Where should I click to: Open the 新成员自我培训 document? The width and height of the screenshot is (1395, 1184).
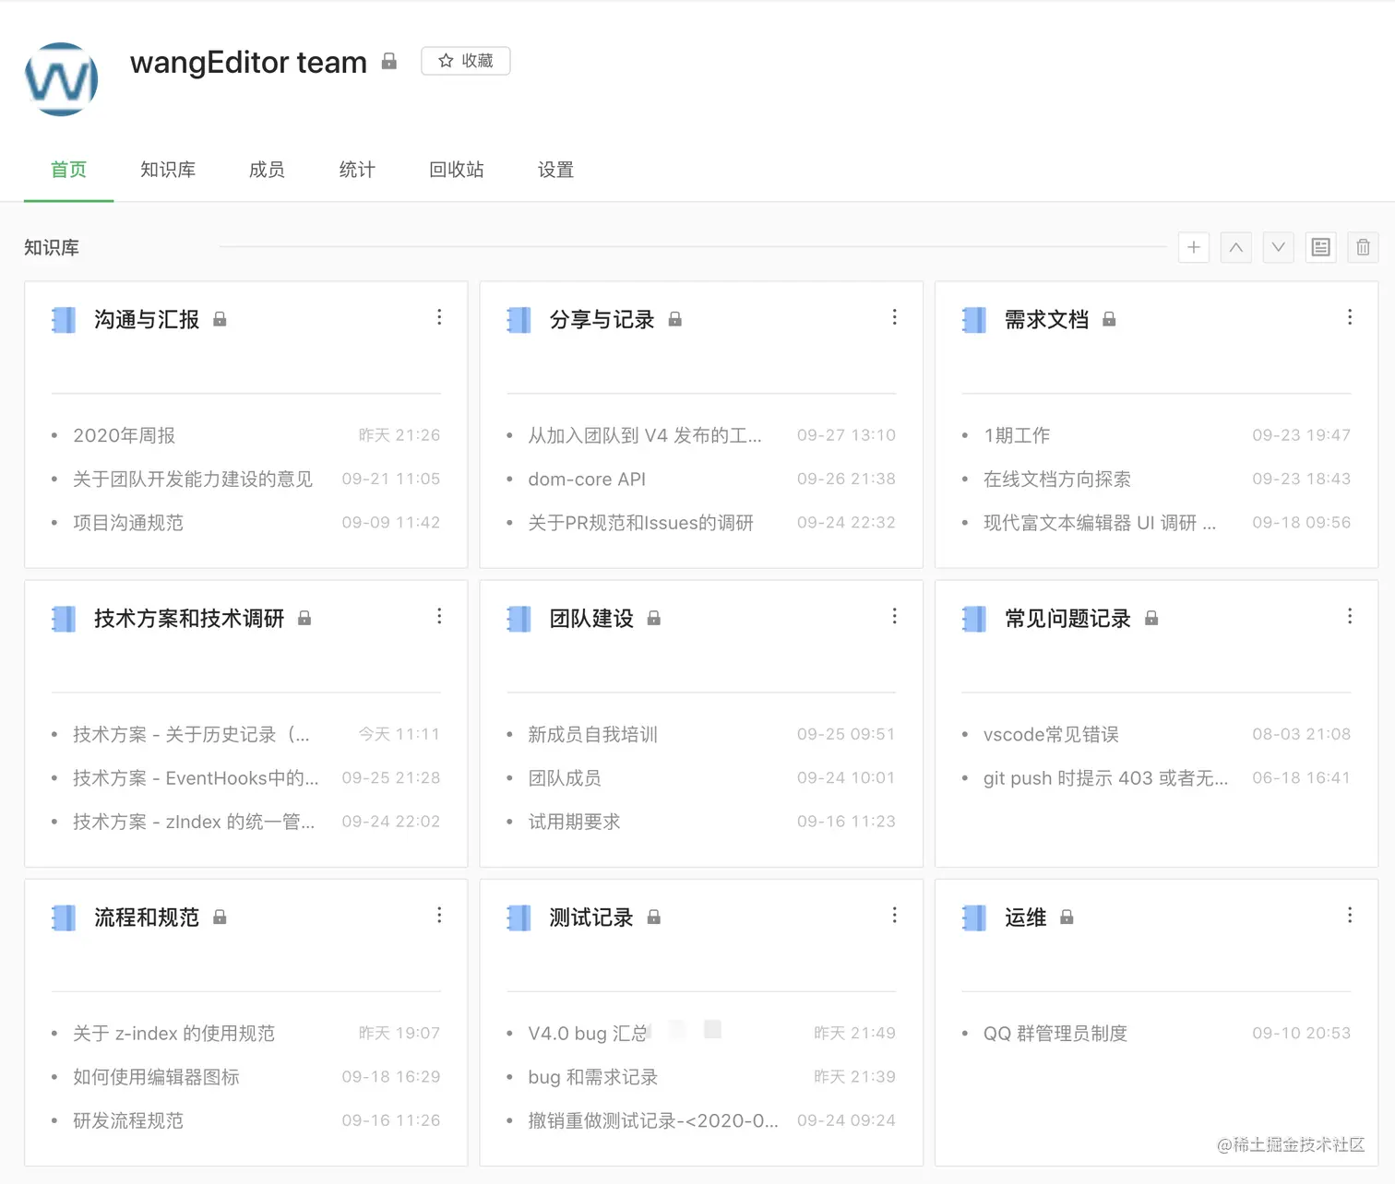click(x=592, y=735)
